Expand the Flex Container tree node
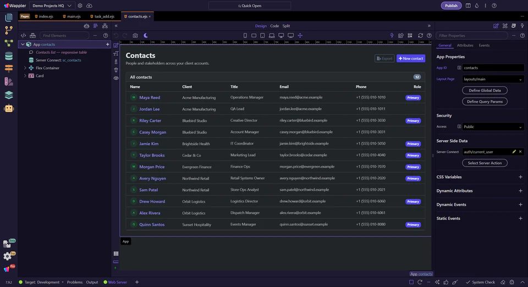 coord(25,68)
